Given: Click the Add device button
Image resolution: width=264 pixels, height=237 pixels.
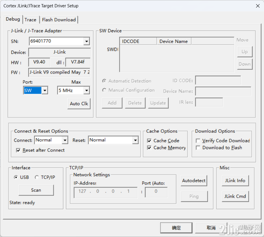Looking at the screenshot, I should point(112,103).
